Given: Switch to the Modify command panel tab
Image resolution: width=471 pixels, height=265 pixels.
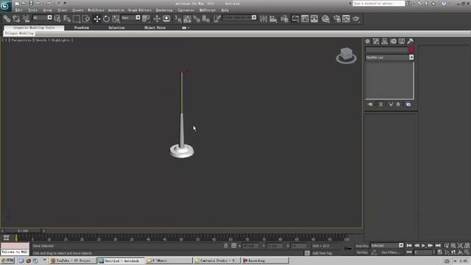Looking at the screenshot, I should coord(376,41).
